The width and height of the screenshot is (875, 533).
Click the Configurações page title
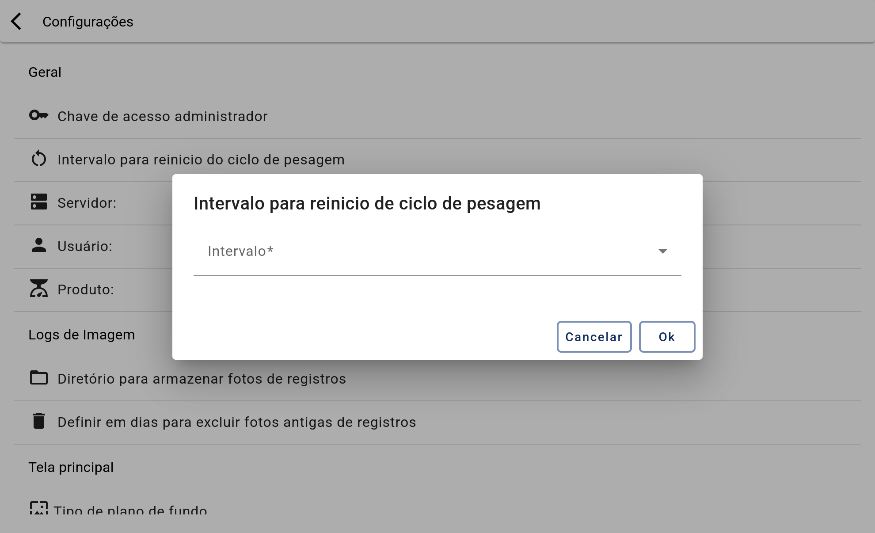[x=87, y=22]
